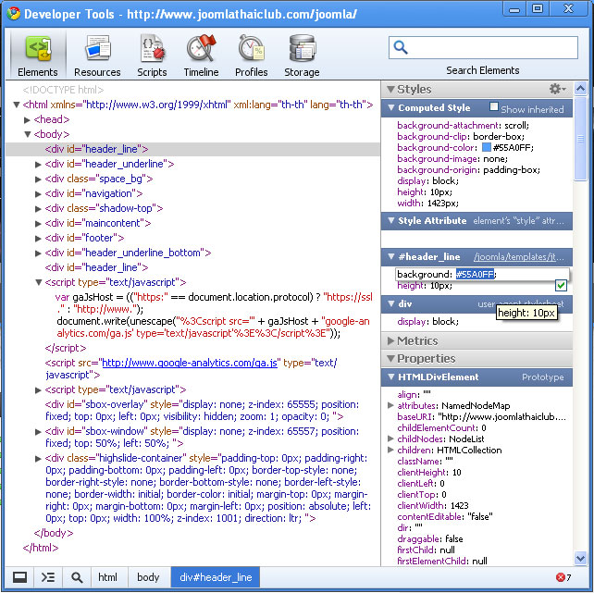Expand the Metrics section

click(x=391, y=340)
